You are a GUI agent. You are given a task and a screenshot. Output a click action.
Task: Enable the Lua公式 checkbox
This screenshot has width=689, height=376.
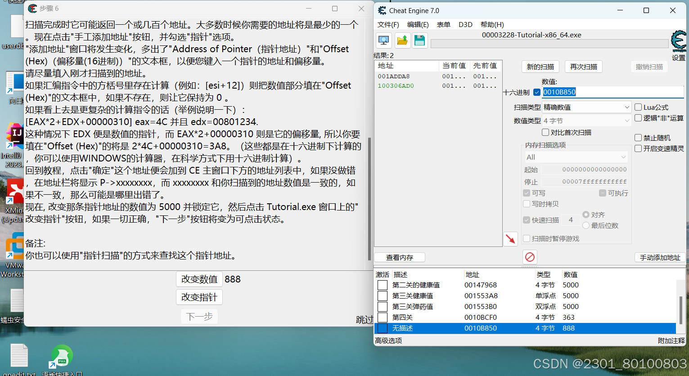[638, 107]
